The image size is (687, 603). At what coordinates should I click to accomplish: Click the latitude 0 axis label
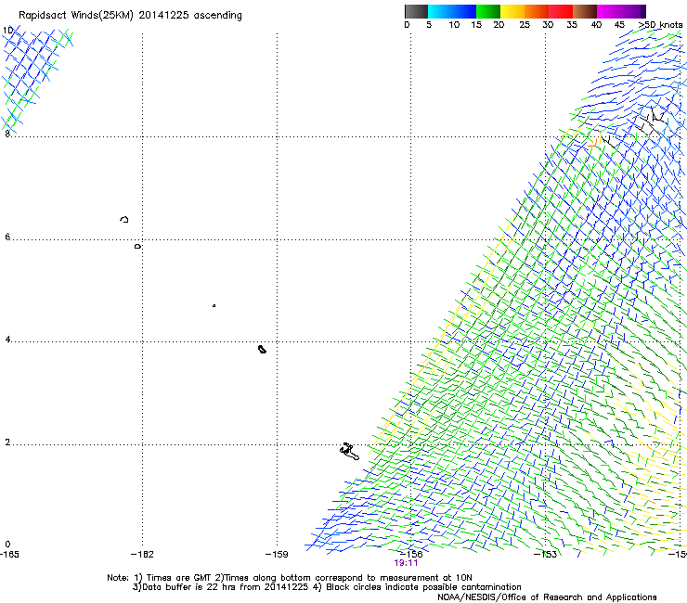[x=7, y=545]
